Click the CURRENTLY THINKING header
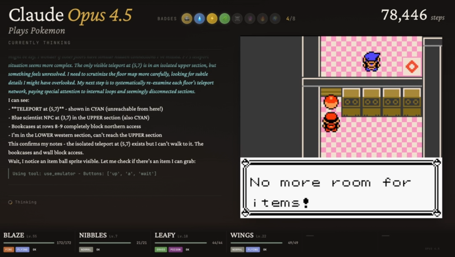Screen dimensions: 455x257 (39, 43)
